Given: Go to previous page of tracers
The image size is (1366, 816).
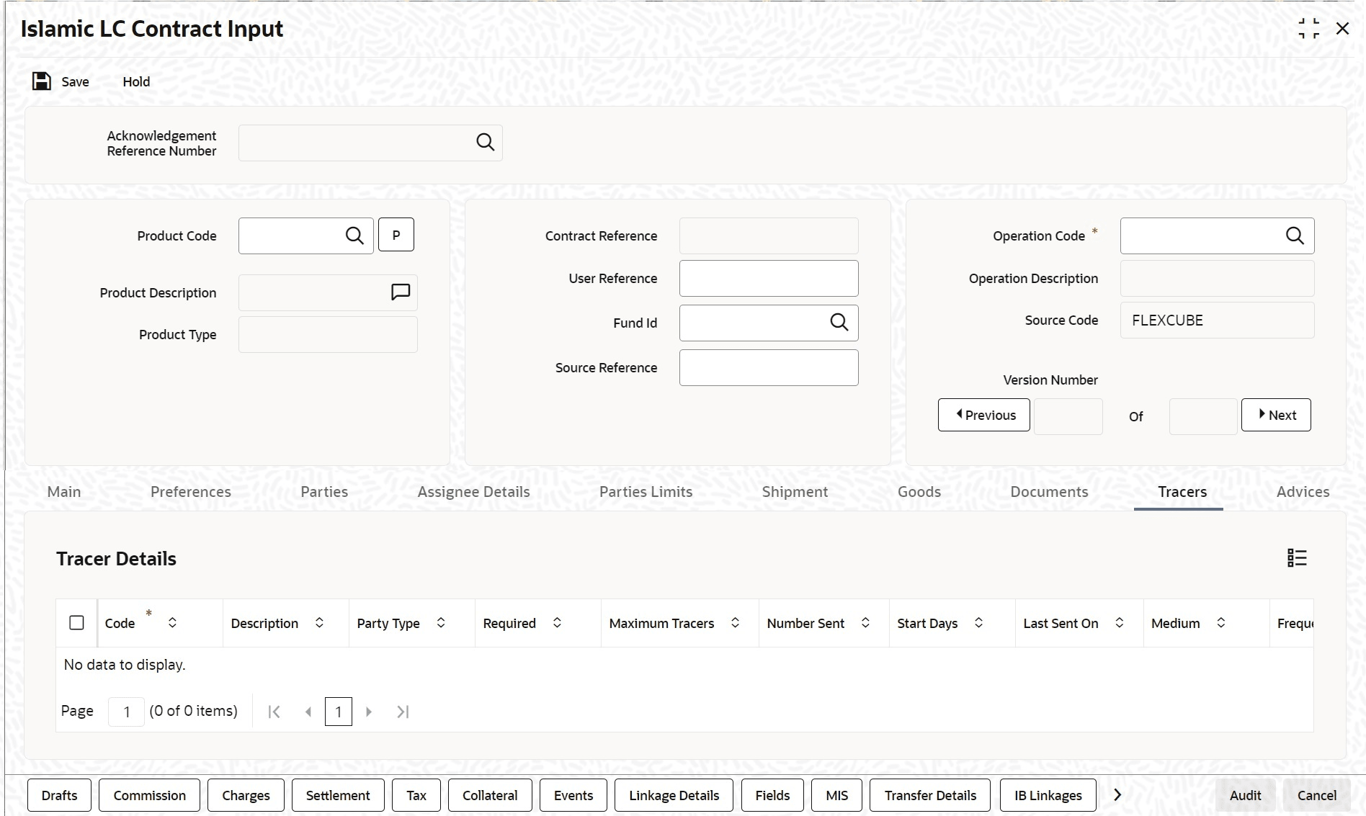Looking at the screenshot, I should pos(308,712).
